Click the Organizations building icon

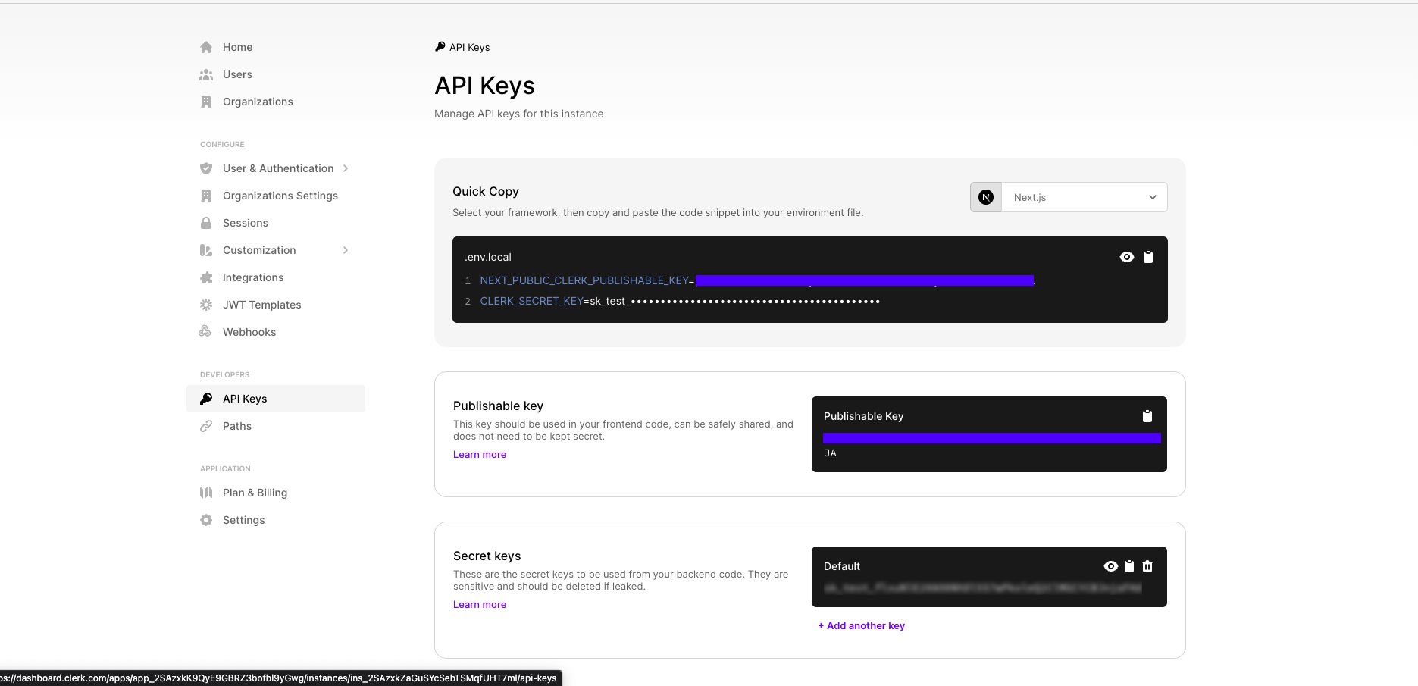206,102
